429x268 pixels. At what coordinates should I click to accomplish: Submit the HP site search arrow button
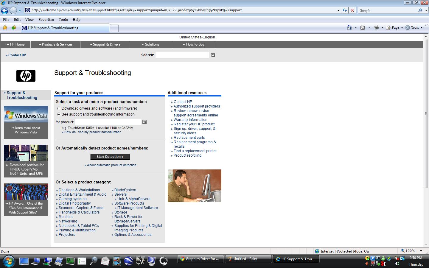click(x=213, y=55)
